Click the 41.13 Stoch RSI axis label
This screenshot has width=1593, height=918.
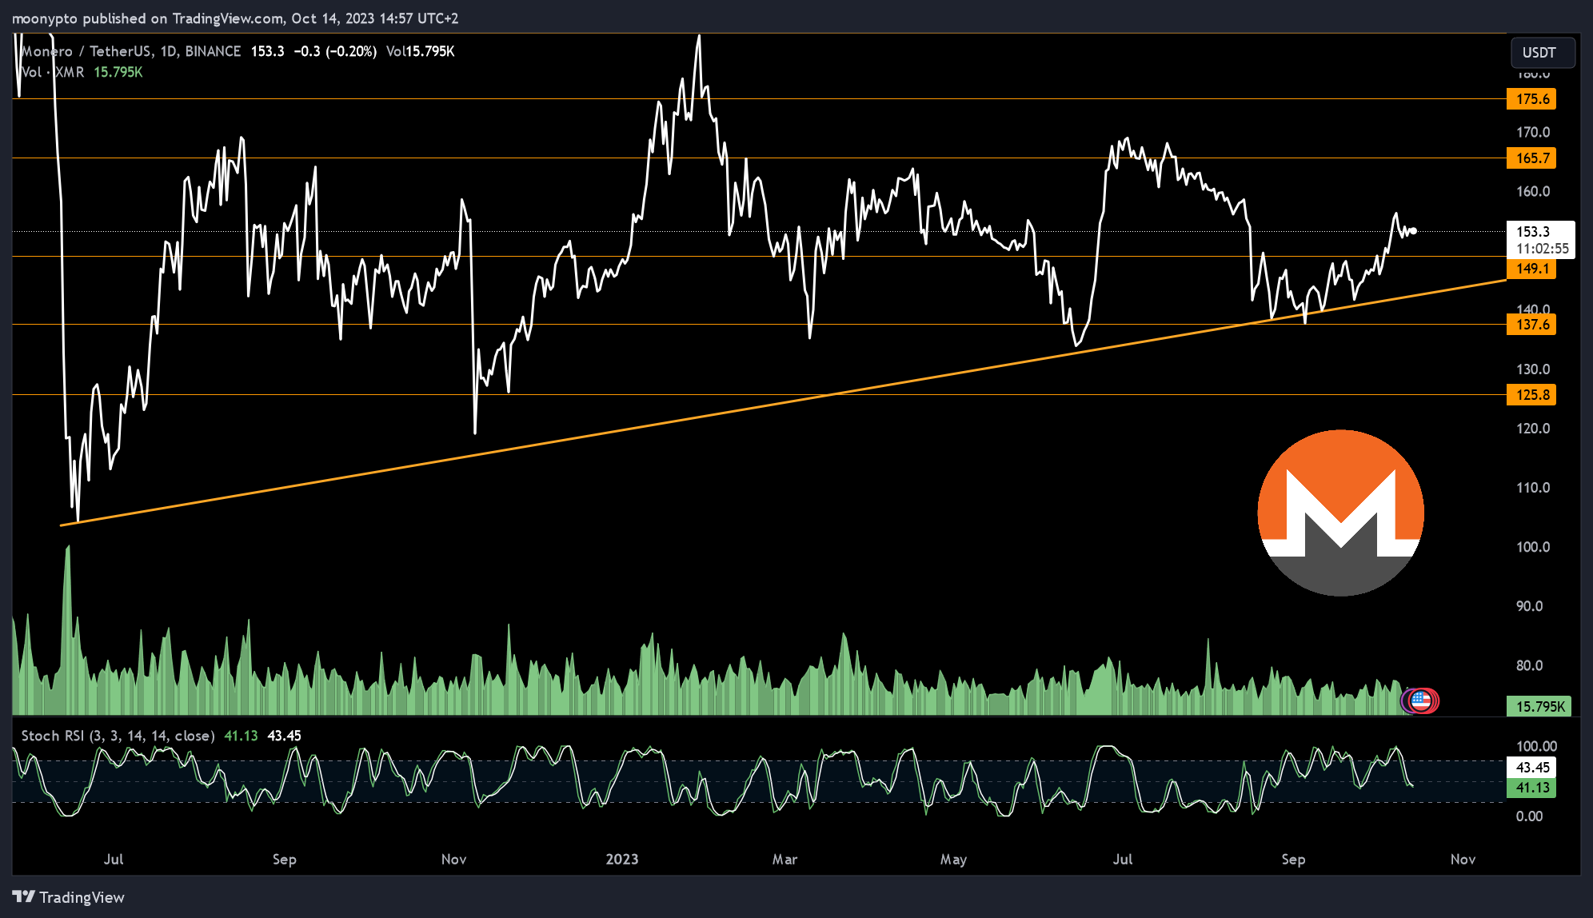[x=1531, y=788]
